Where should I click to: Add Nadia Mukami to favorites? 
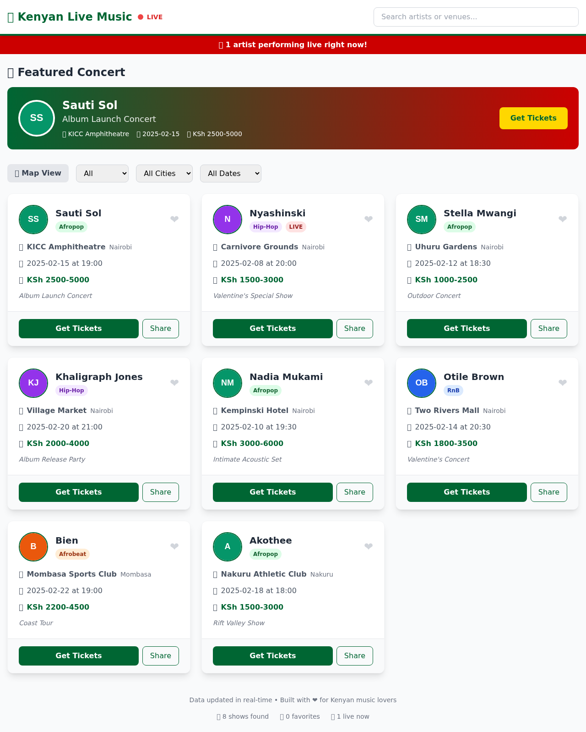coord(369,383)
